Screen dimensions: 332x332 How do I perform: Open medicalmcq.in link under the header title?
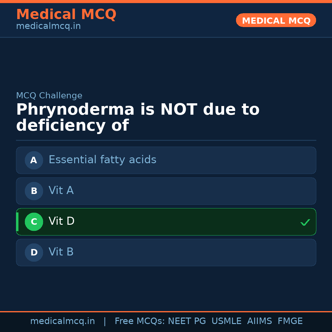click(x=48, y=26)
